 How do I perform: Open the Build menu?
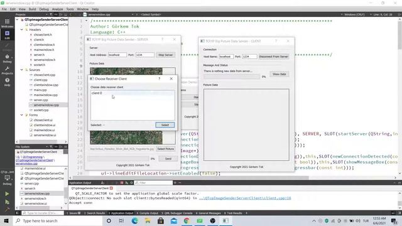[x=32, y=9]
